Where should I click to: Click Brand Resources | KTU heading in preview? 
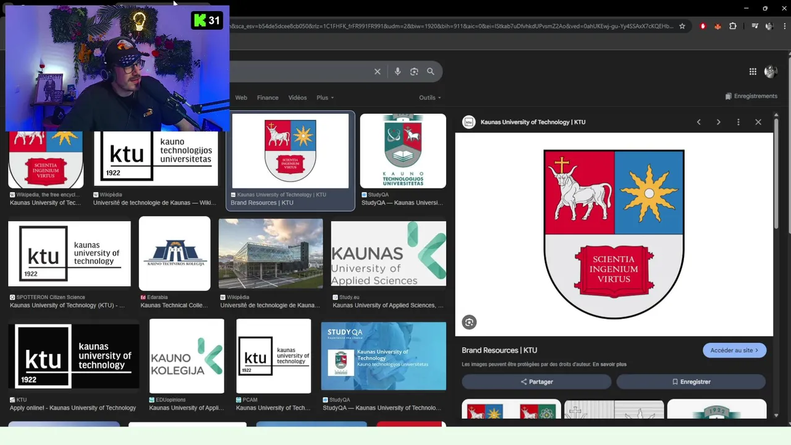point(499,350)
